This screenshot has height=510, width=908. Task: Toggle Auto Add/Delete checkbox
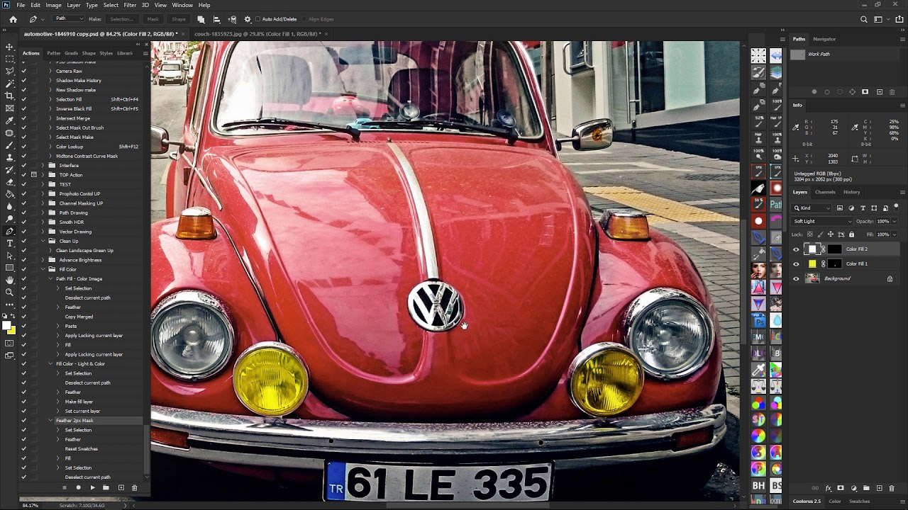(258, 19)
